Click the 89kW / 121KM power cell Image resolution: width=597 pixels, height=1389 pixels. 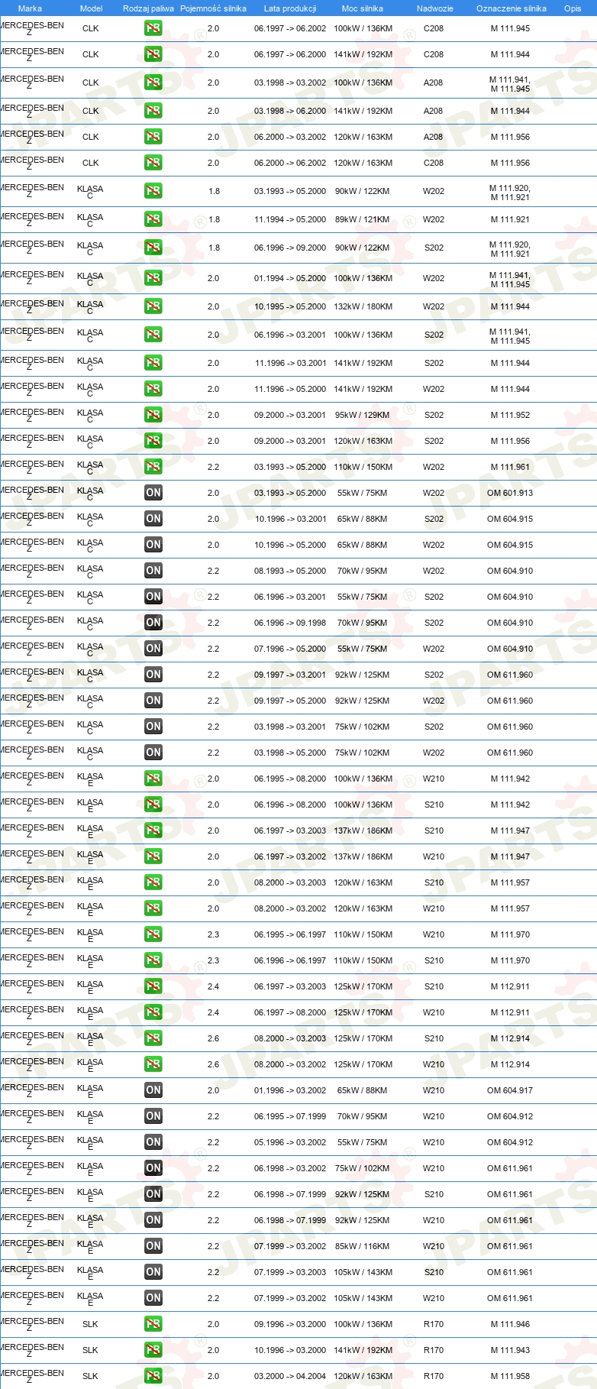tap(363, 219)
